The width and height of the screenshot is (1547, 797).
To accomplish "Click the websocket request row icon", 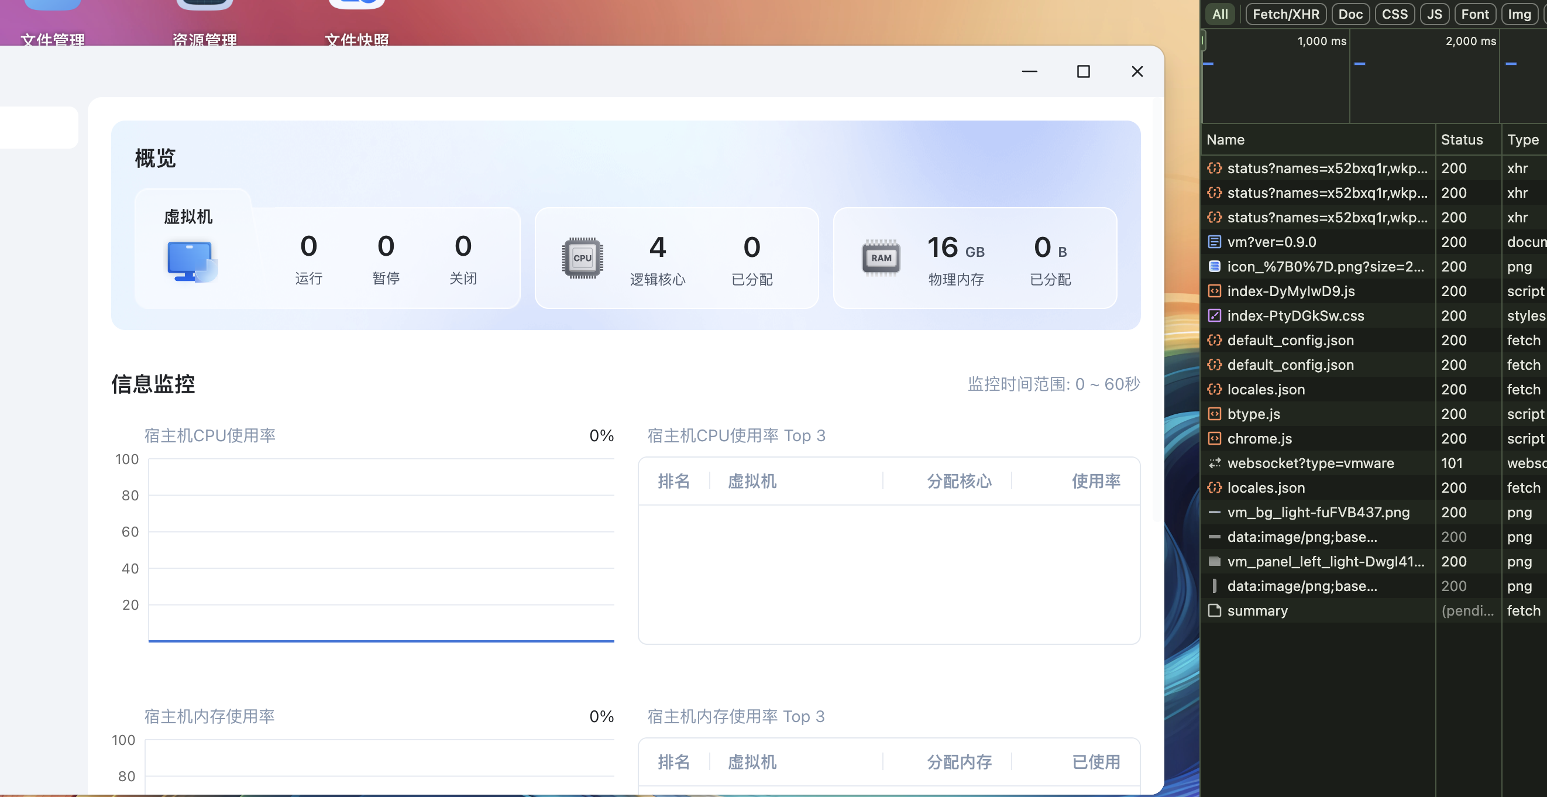I will tap(1214, 463).
